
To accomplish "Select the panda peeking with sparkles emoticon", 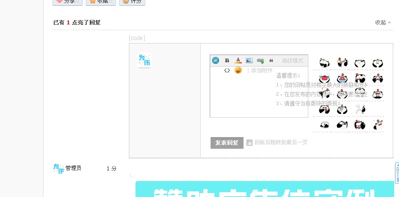I will pyautogui.click(x=360, y=109).
